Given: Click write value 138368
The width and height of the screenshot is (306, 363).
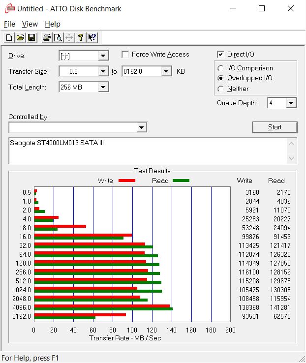Looking at the screenshot, I should click(249, 308).
